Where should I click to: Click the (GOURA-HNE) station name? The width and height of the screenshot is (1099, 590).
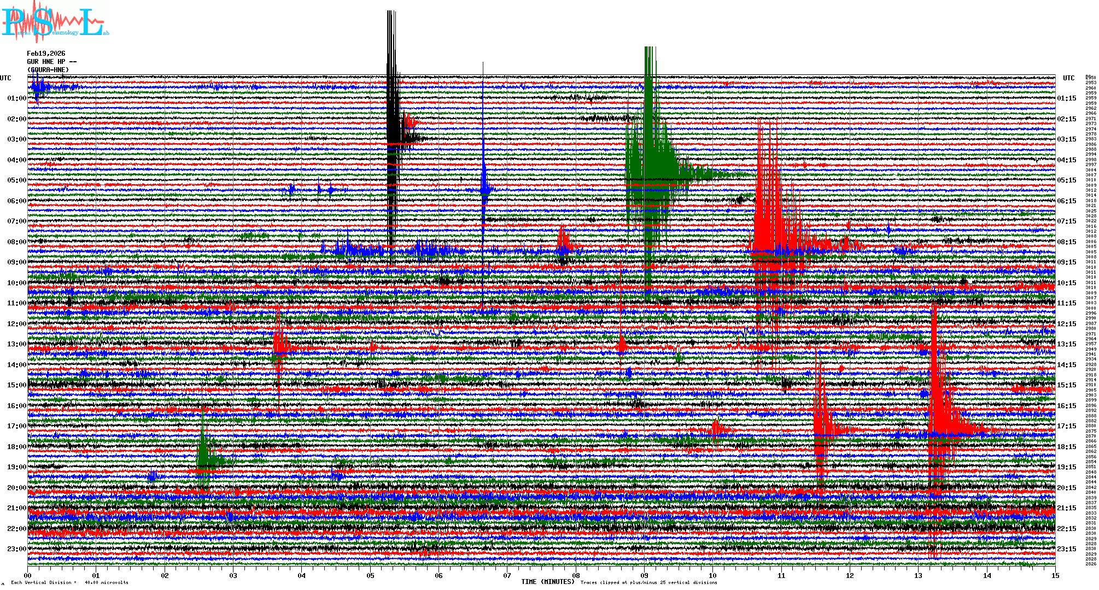coord(48,70)
